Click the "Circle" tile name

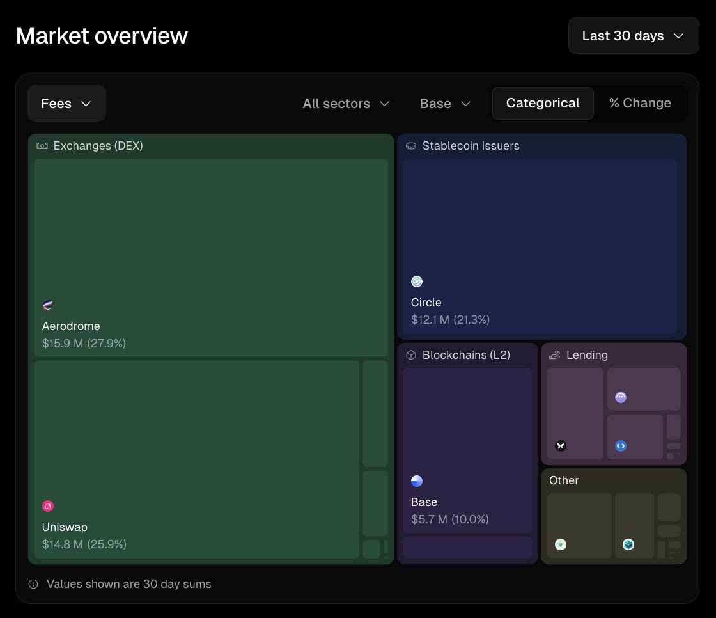tap(426, 303)
